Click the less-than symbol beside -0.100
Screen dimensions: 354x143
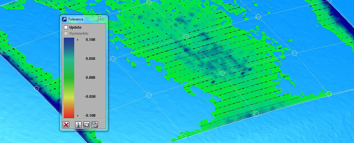tap(77, 116)
